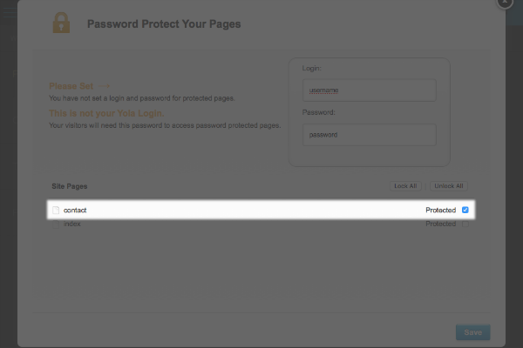Uncheck the Protected checkbox for contact

pos(465,211)
